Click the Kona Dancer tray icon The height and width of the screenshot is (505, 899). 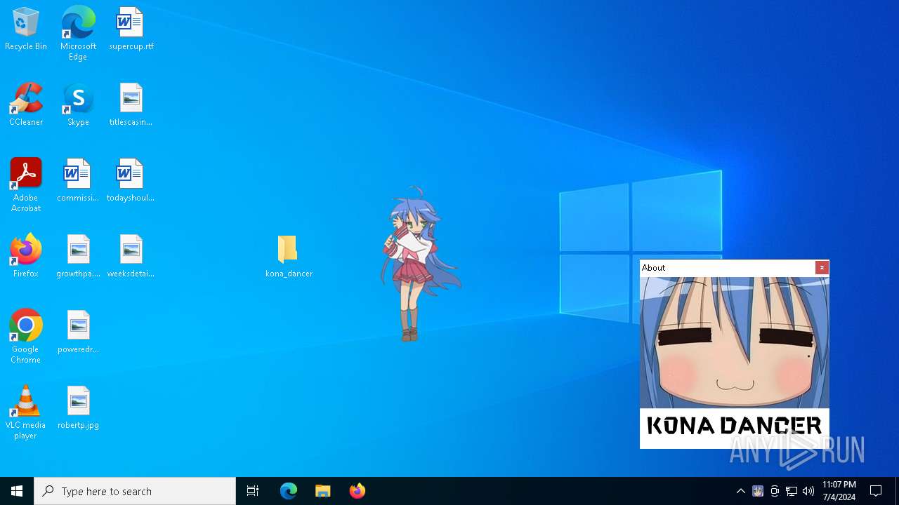(758, 491)
